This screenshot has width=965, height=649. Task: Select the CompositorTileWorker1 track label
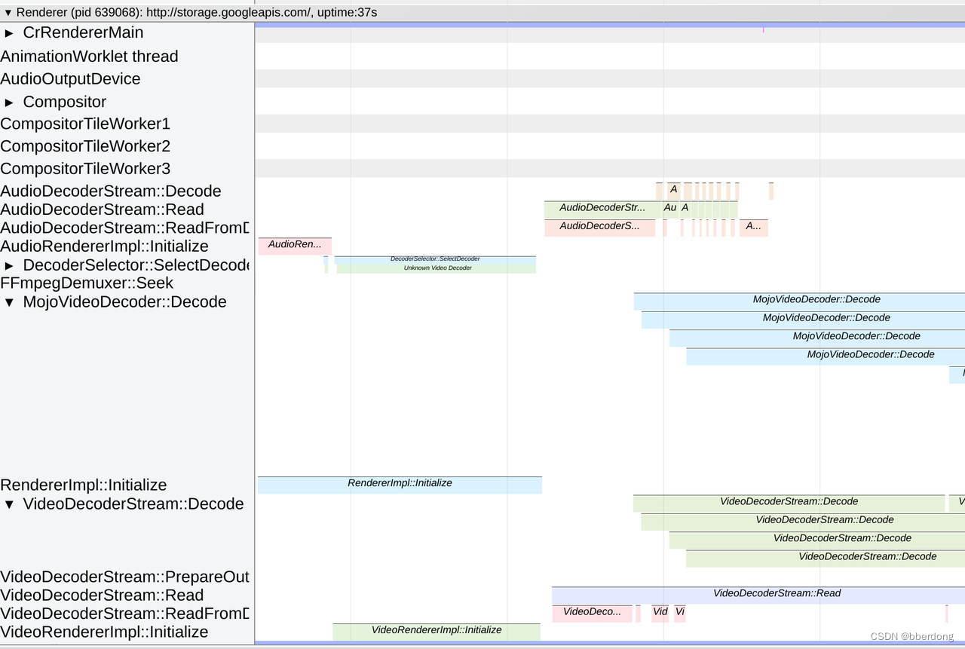pos(85,124)
